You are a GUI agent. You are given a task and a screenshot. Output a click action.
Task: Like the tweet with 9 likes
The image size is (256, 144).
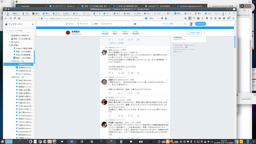click(x=129, y=93)
